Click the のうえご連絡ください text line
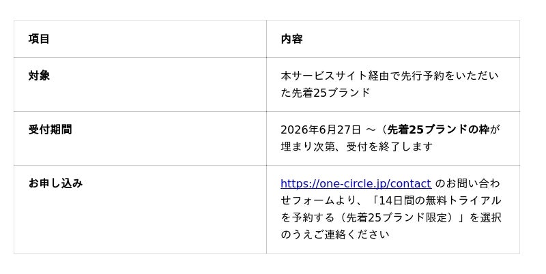This screenshot has width=546, height=274. point(335,234)
